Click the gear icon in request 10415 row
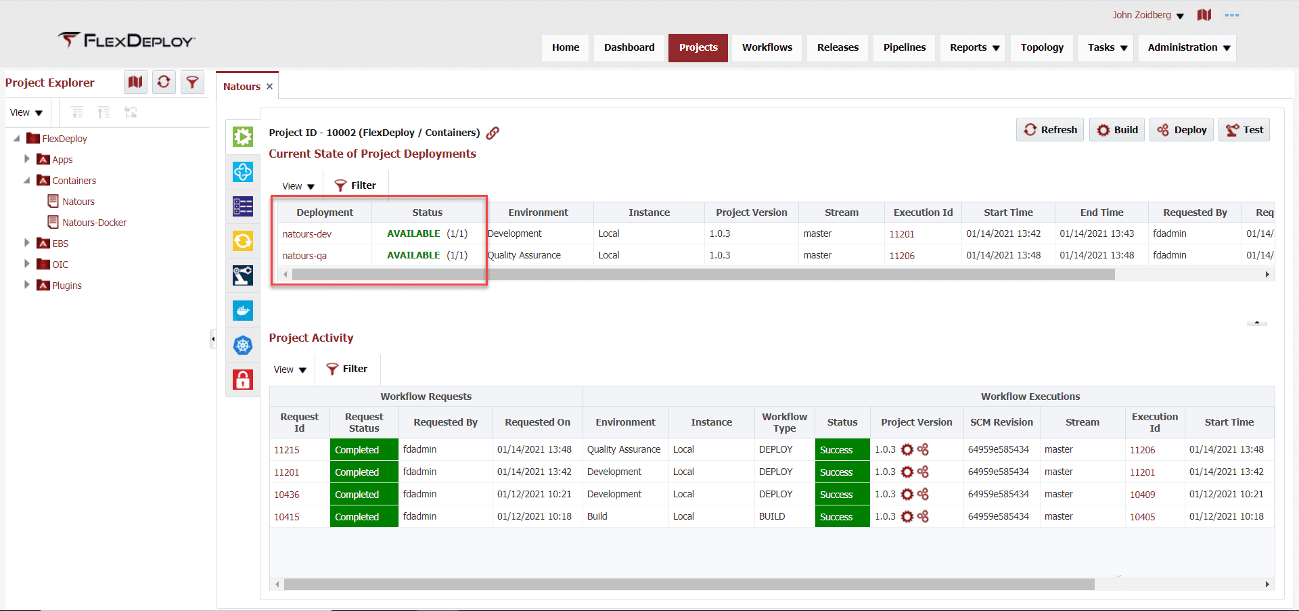 (907, 516)
